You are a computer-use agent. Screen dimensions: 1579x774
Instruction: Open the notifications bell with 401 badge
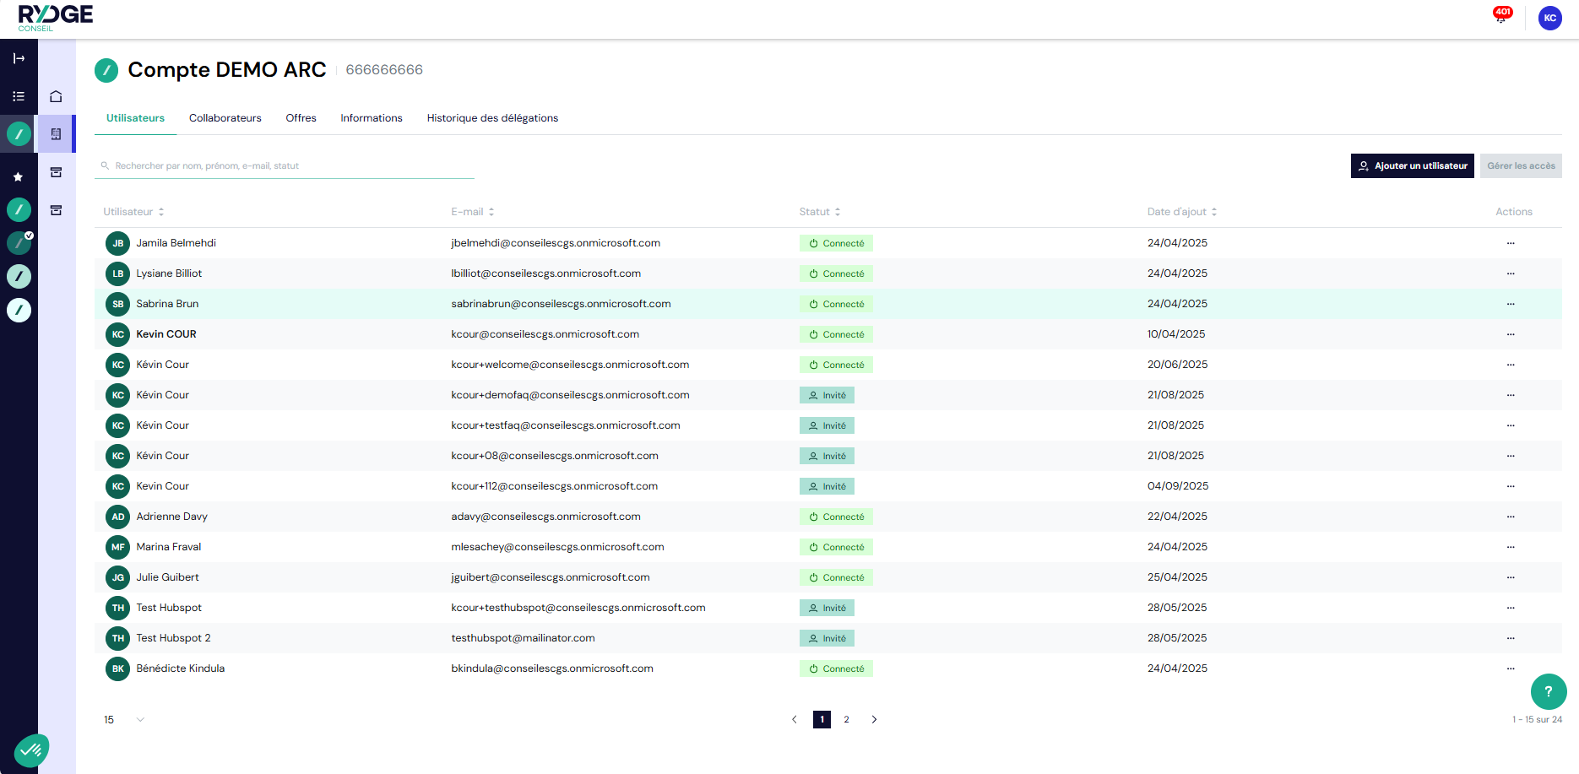[1500, 17]
